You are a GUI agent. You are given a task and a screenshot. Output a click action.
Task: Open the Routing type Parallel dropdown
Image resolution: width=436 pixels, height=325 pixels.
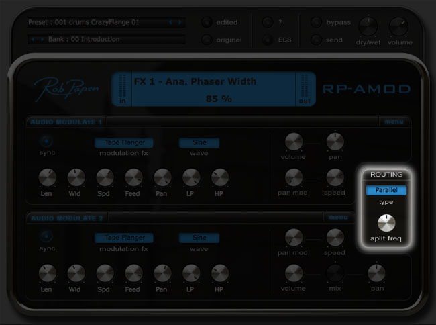tap(386, 190)
